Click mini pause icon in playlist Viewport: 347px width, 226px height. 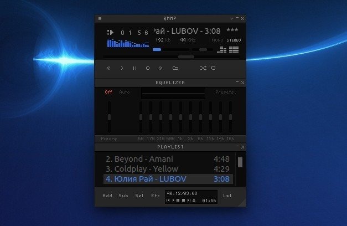178,201
